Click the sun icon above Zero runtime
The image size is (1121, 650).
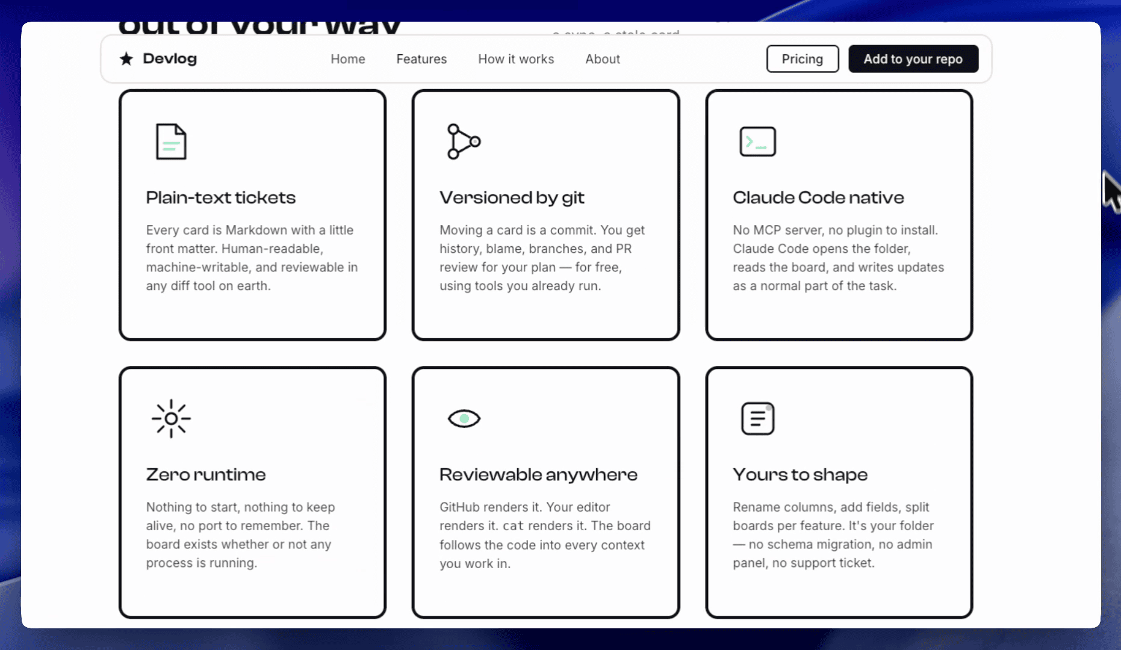[171, 418]
